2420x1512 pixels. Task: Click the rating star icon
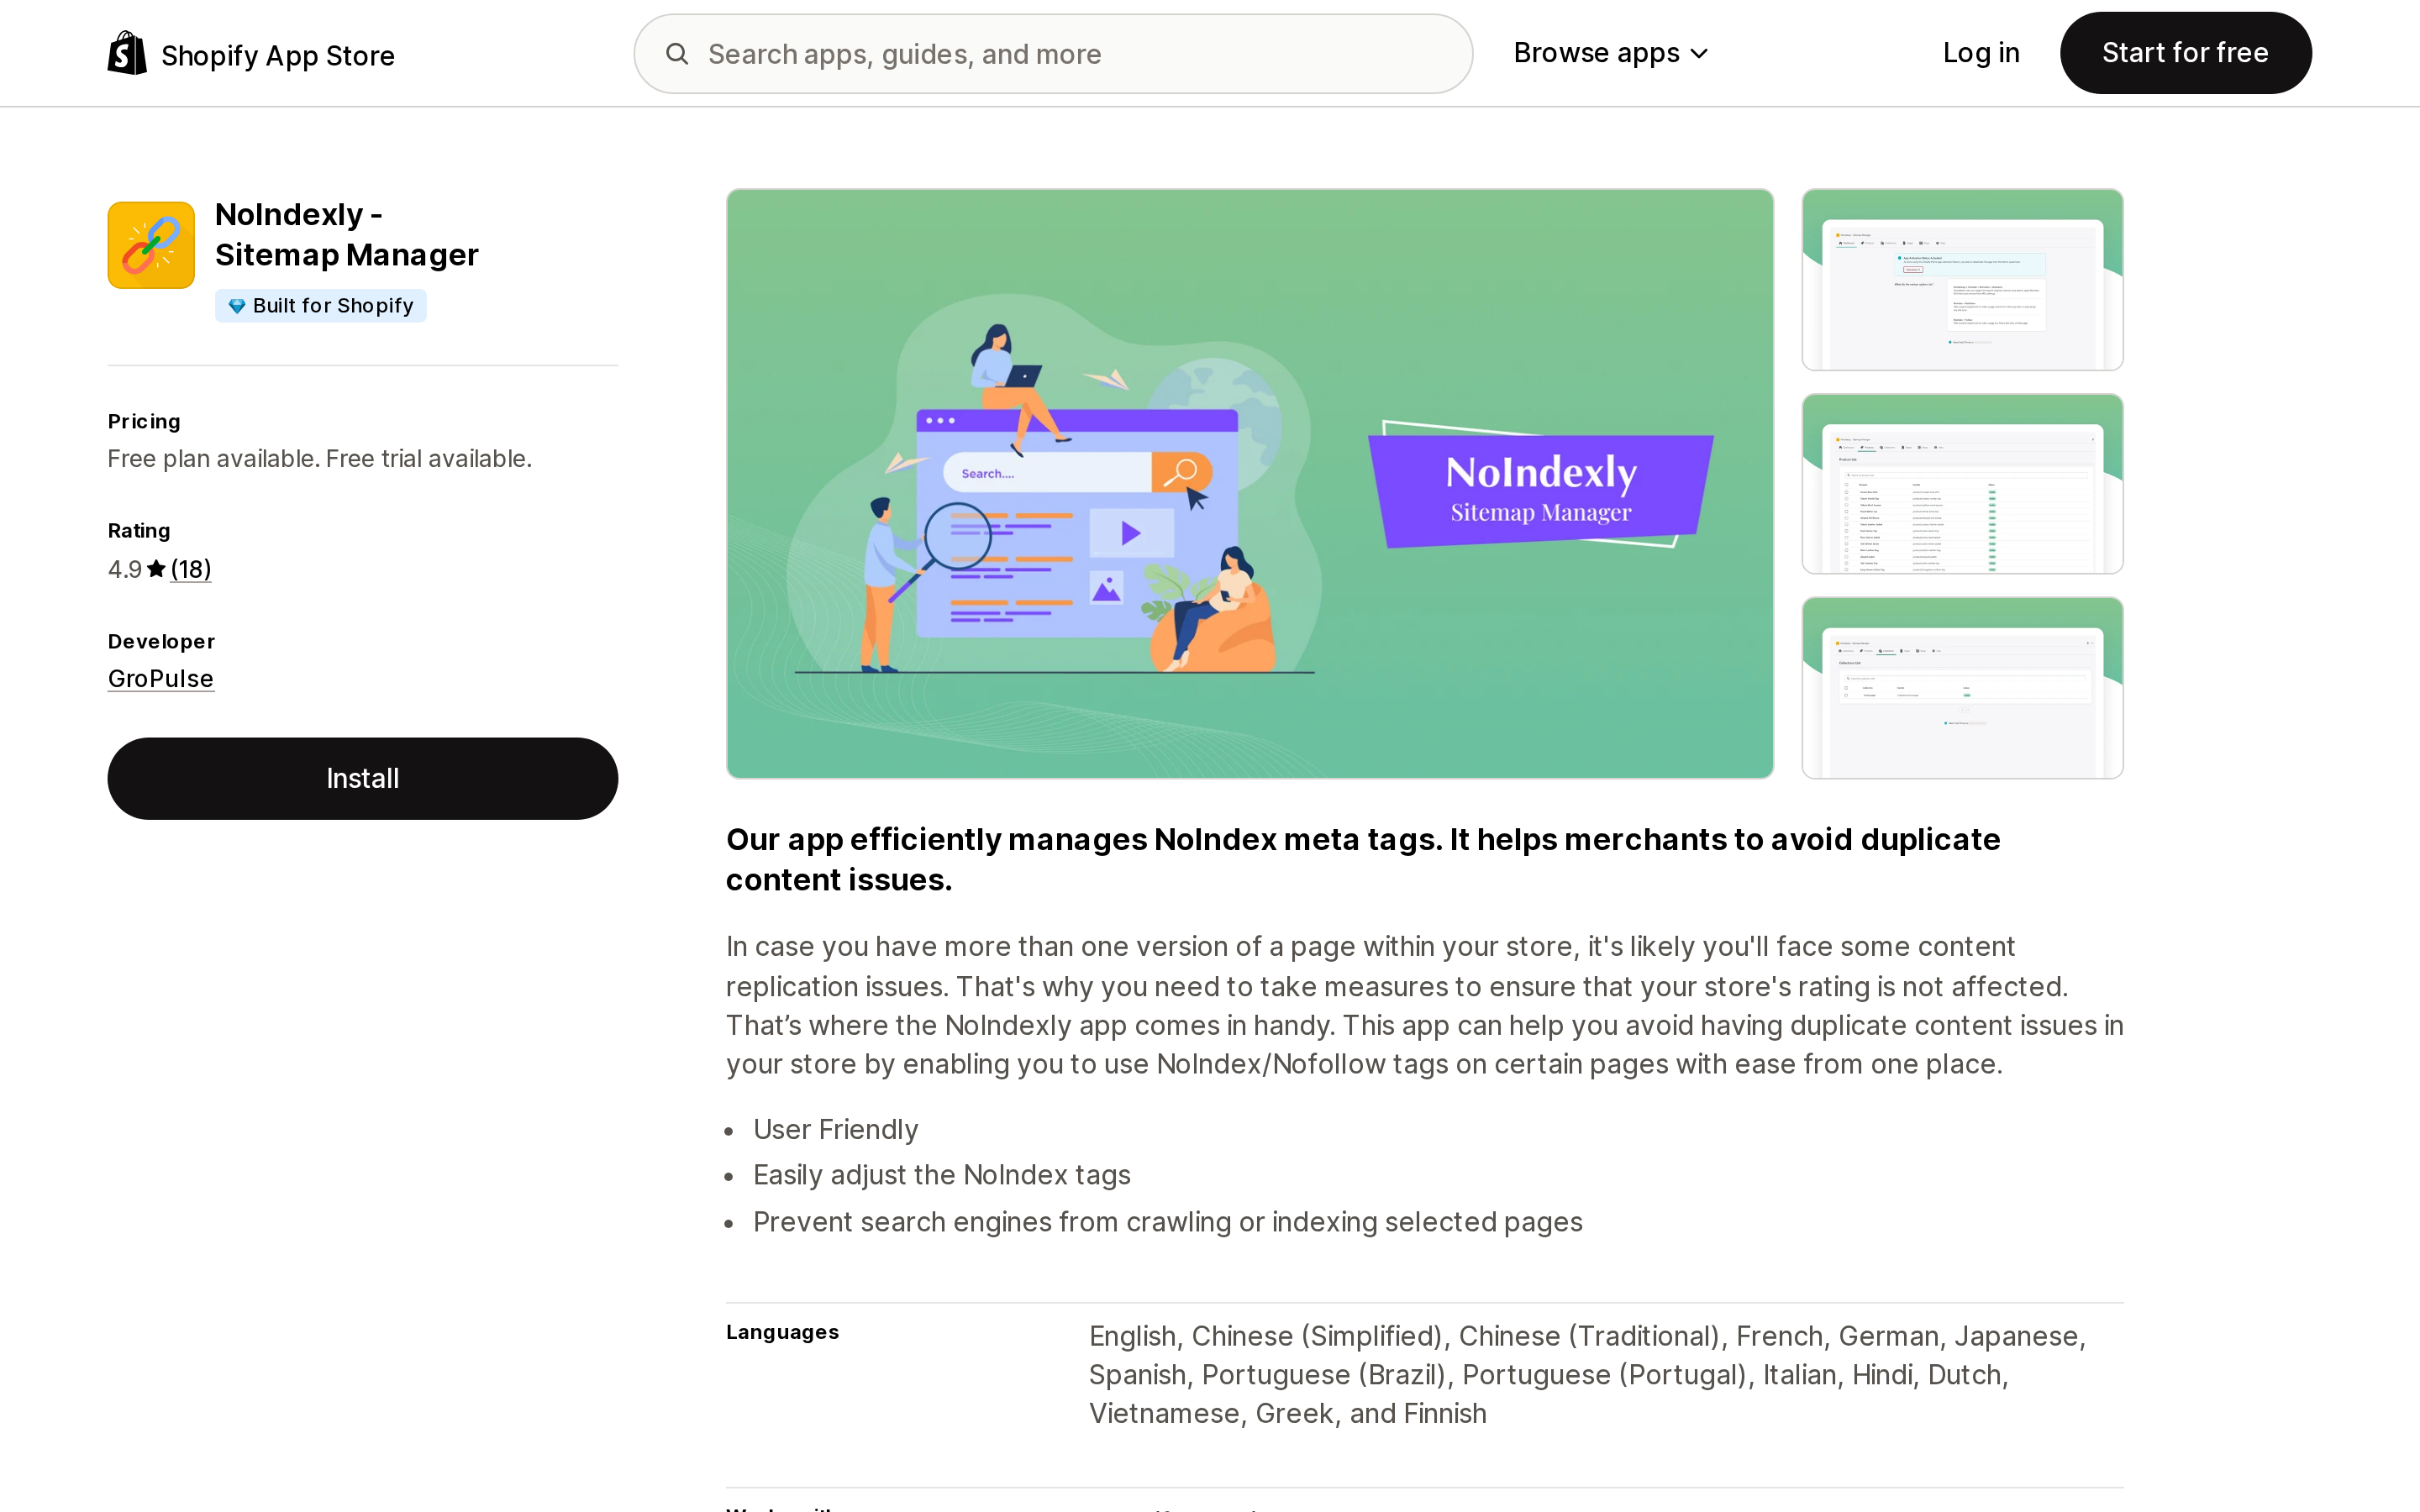(156, 568)
